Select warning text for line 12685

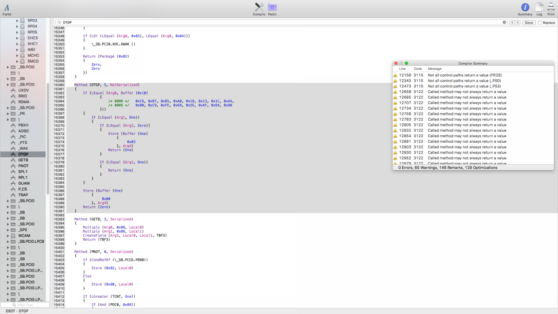coord(467,97)
